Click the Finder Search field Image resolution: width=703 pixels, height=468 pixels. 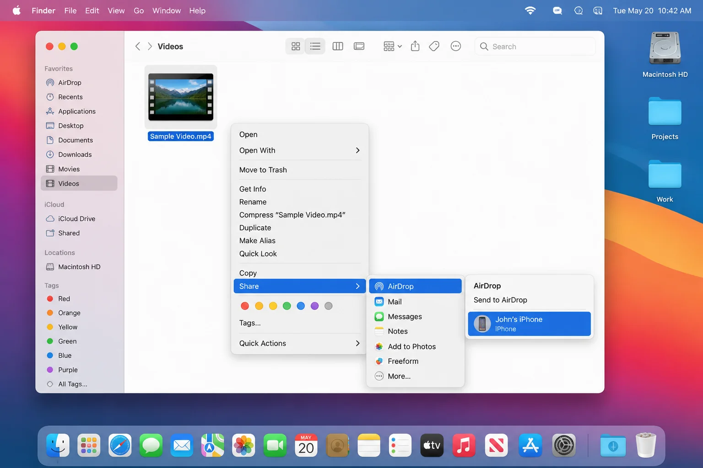535,47
